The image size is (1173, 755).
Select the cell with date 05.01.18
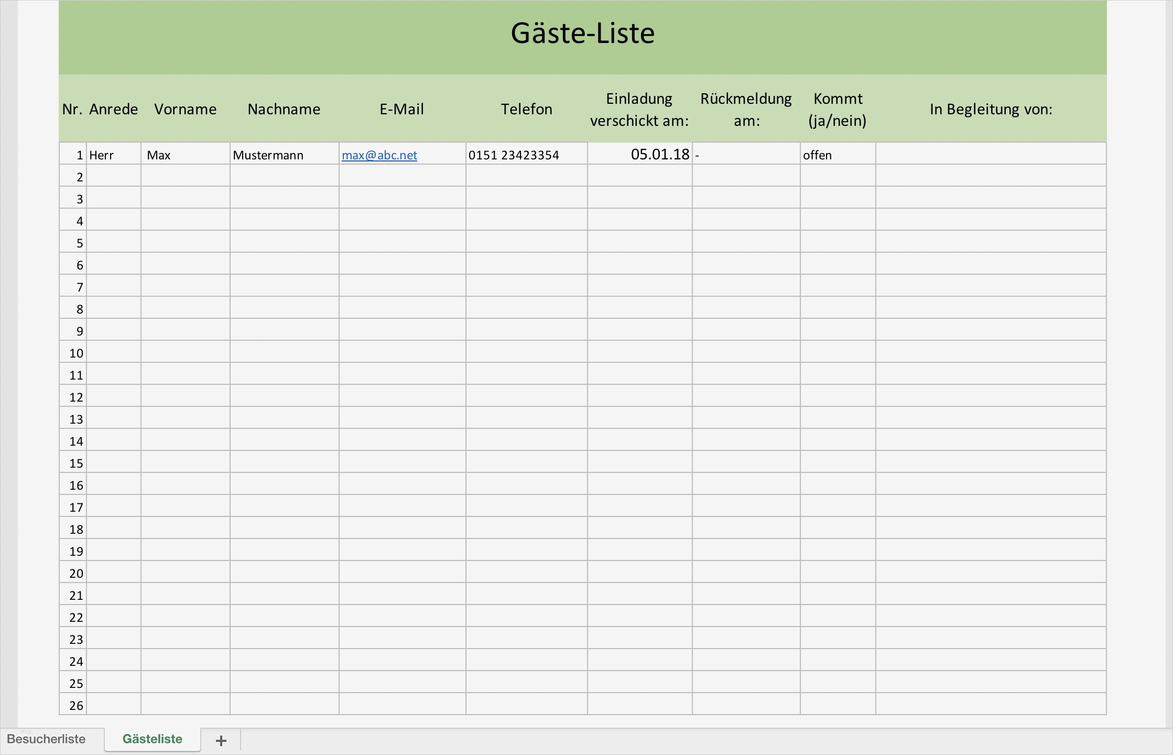pos(639,154)
